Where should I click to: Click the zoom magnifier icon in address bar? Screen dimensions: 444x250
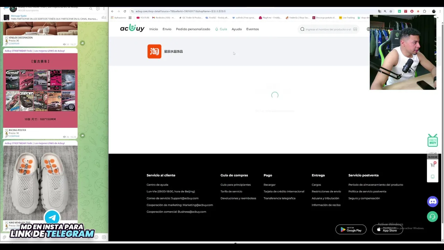tap(385, 11)
